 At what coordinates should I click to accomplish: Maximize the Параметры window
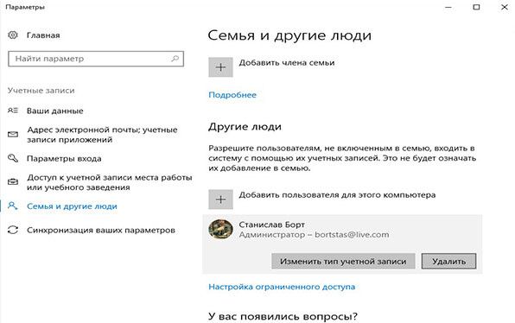click(x=476, y=7)
